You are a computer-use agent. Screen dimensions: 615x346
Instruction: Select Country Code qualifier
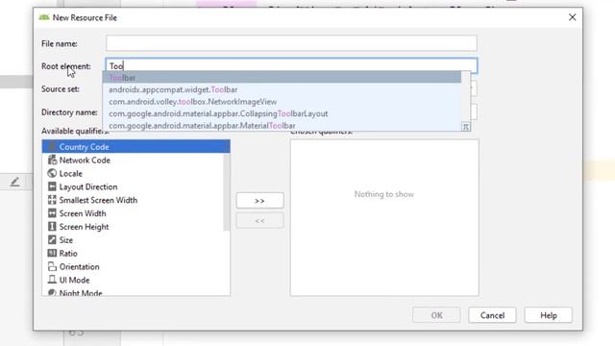pos(136,147)
